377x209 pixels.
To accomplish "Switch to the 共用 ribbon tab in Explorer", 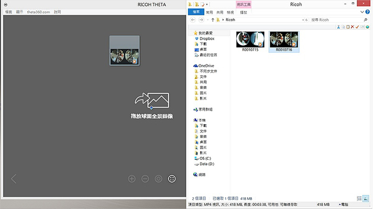I will pyautogui.click(x=220, y=12).
